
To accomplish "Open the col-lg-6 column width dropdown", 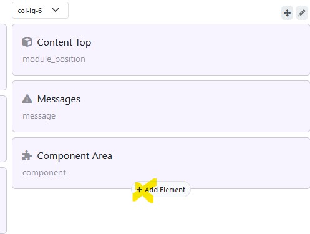I will tap(40, 11).
